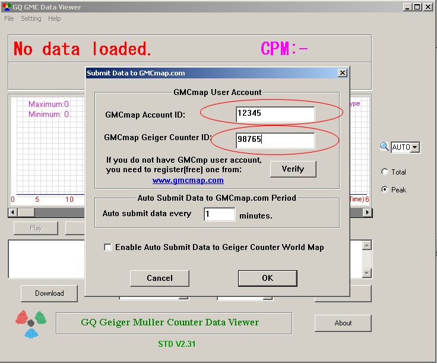This screenshot has height=364, width=437.
Task: Click the GQ Geiger Muller Counter Data Viewer banner
Action: click(174, 323)
